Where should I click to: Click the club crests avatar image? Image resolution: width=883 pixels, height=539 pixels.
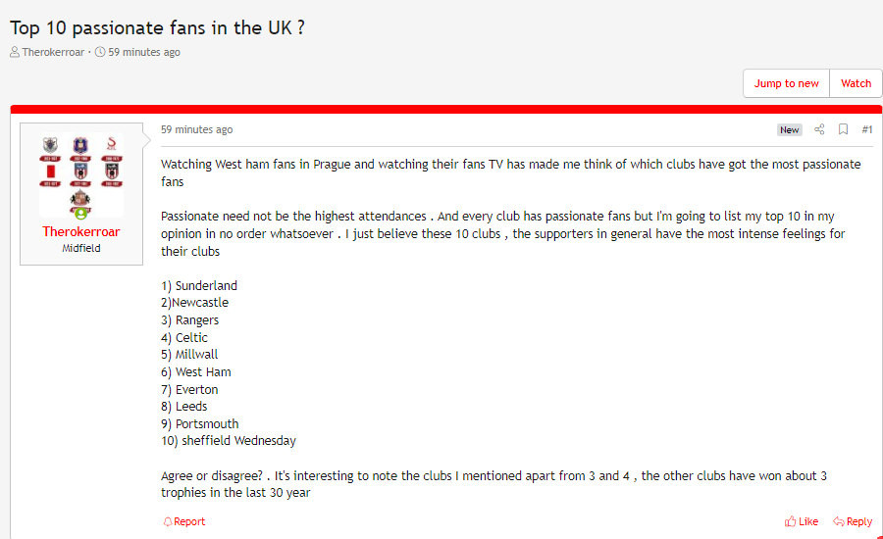pos(81,175)
